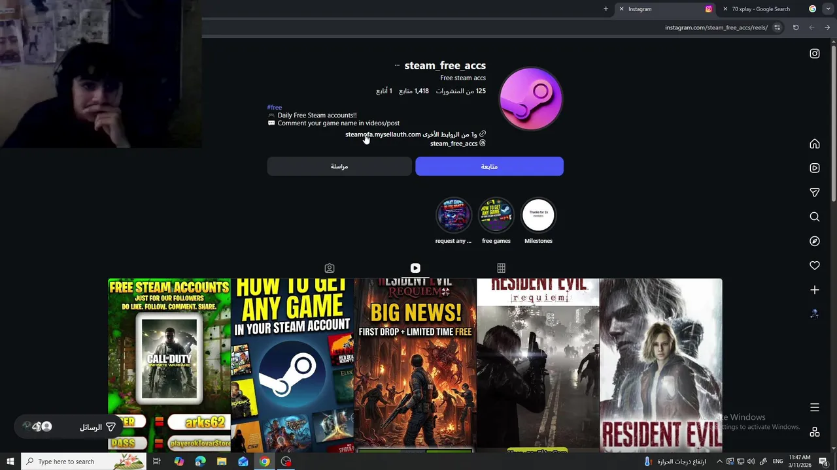Open own profile avatar in sidebar
Viewport: 837px width, 470px height.
pyautogui.click(x=815, y=314)
